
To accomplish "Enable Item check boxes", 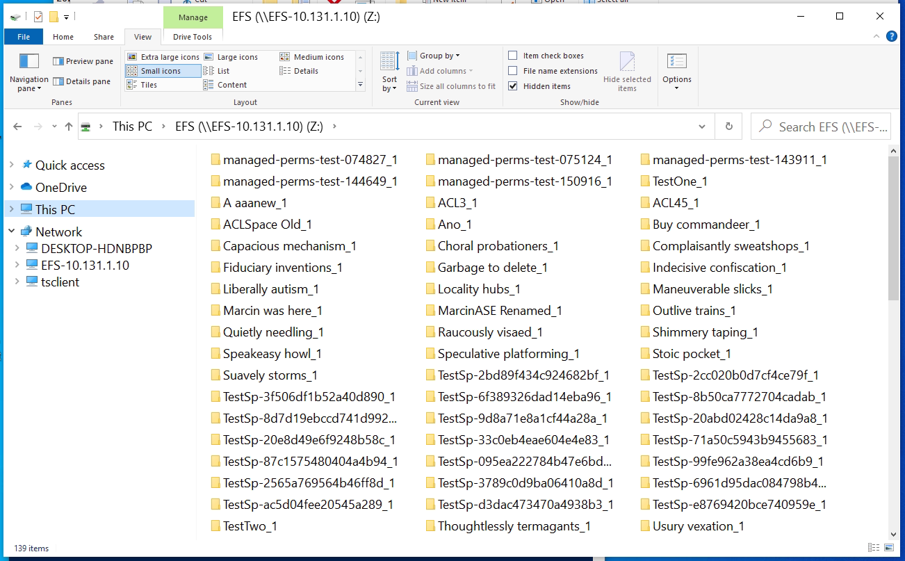I will pyautogui.click(x=513, y=56).
